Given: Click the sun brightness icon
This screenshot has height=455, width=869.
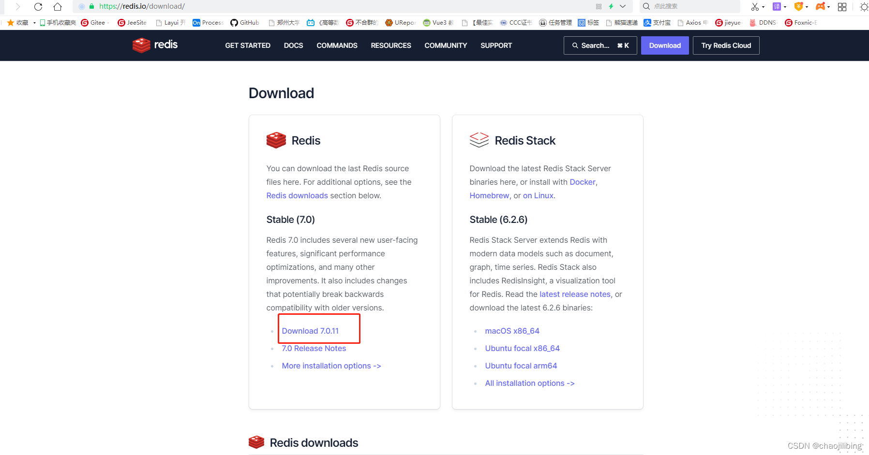Looking at the screenshot, I should pyautogui.click(x=864, y=6).
